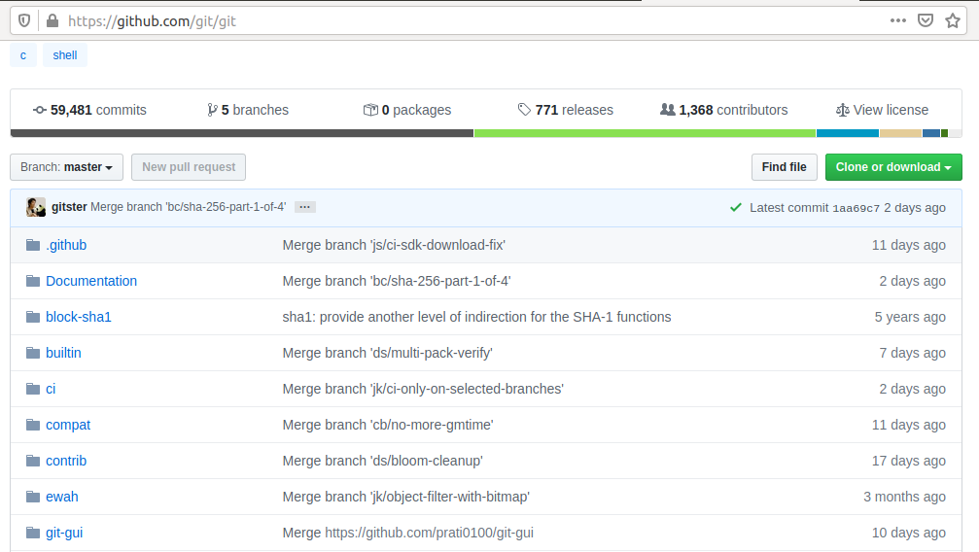979x552 pixels.
Task: Open the Documentation folder link
Action: pyautogui.click(x=91, y=281)
